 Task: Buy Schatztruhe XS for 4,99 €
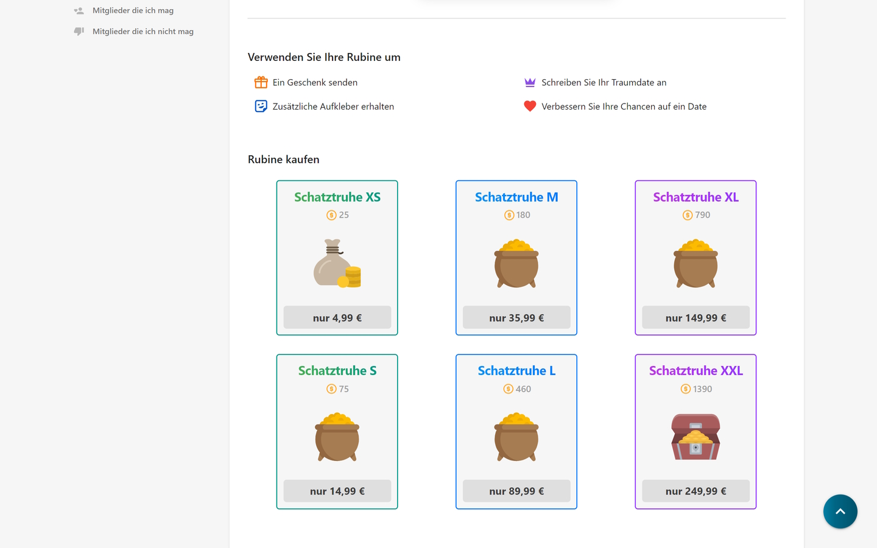point(337,318)
